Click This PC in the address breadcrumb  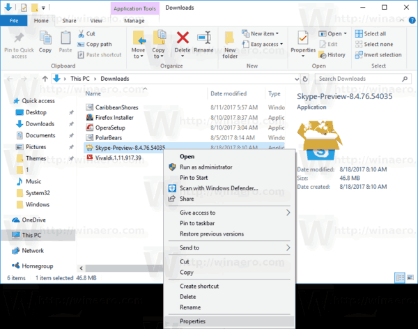coord(80,79)
